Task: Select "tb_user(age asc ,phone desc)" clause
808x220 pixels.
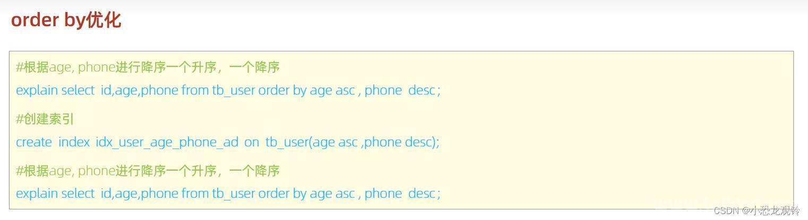Action: coord(353,143)
